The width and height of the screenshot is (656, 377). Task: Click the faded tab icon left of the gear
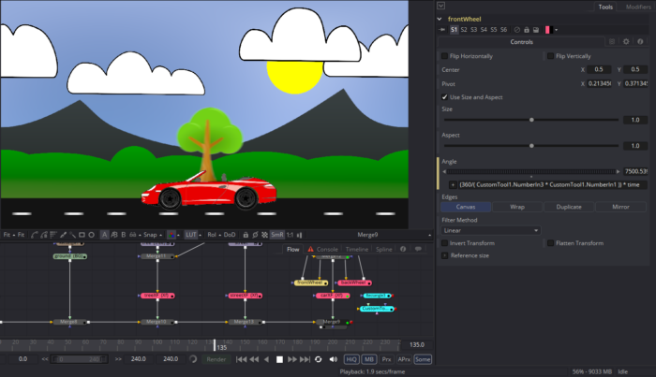click(x=612, y=42)
